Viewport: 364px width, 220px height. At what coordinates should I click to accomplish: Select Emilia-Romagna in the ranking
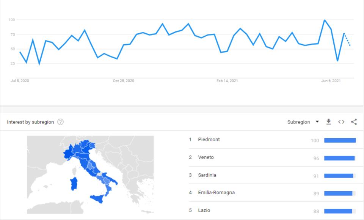(x=217, y=193)
